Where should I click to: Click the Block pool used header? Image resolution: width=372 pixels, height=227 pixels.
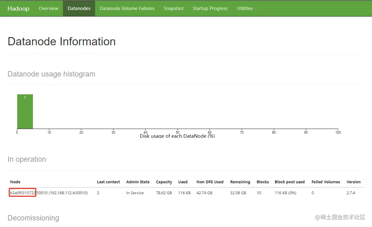[290, 182]
